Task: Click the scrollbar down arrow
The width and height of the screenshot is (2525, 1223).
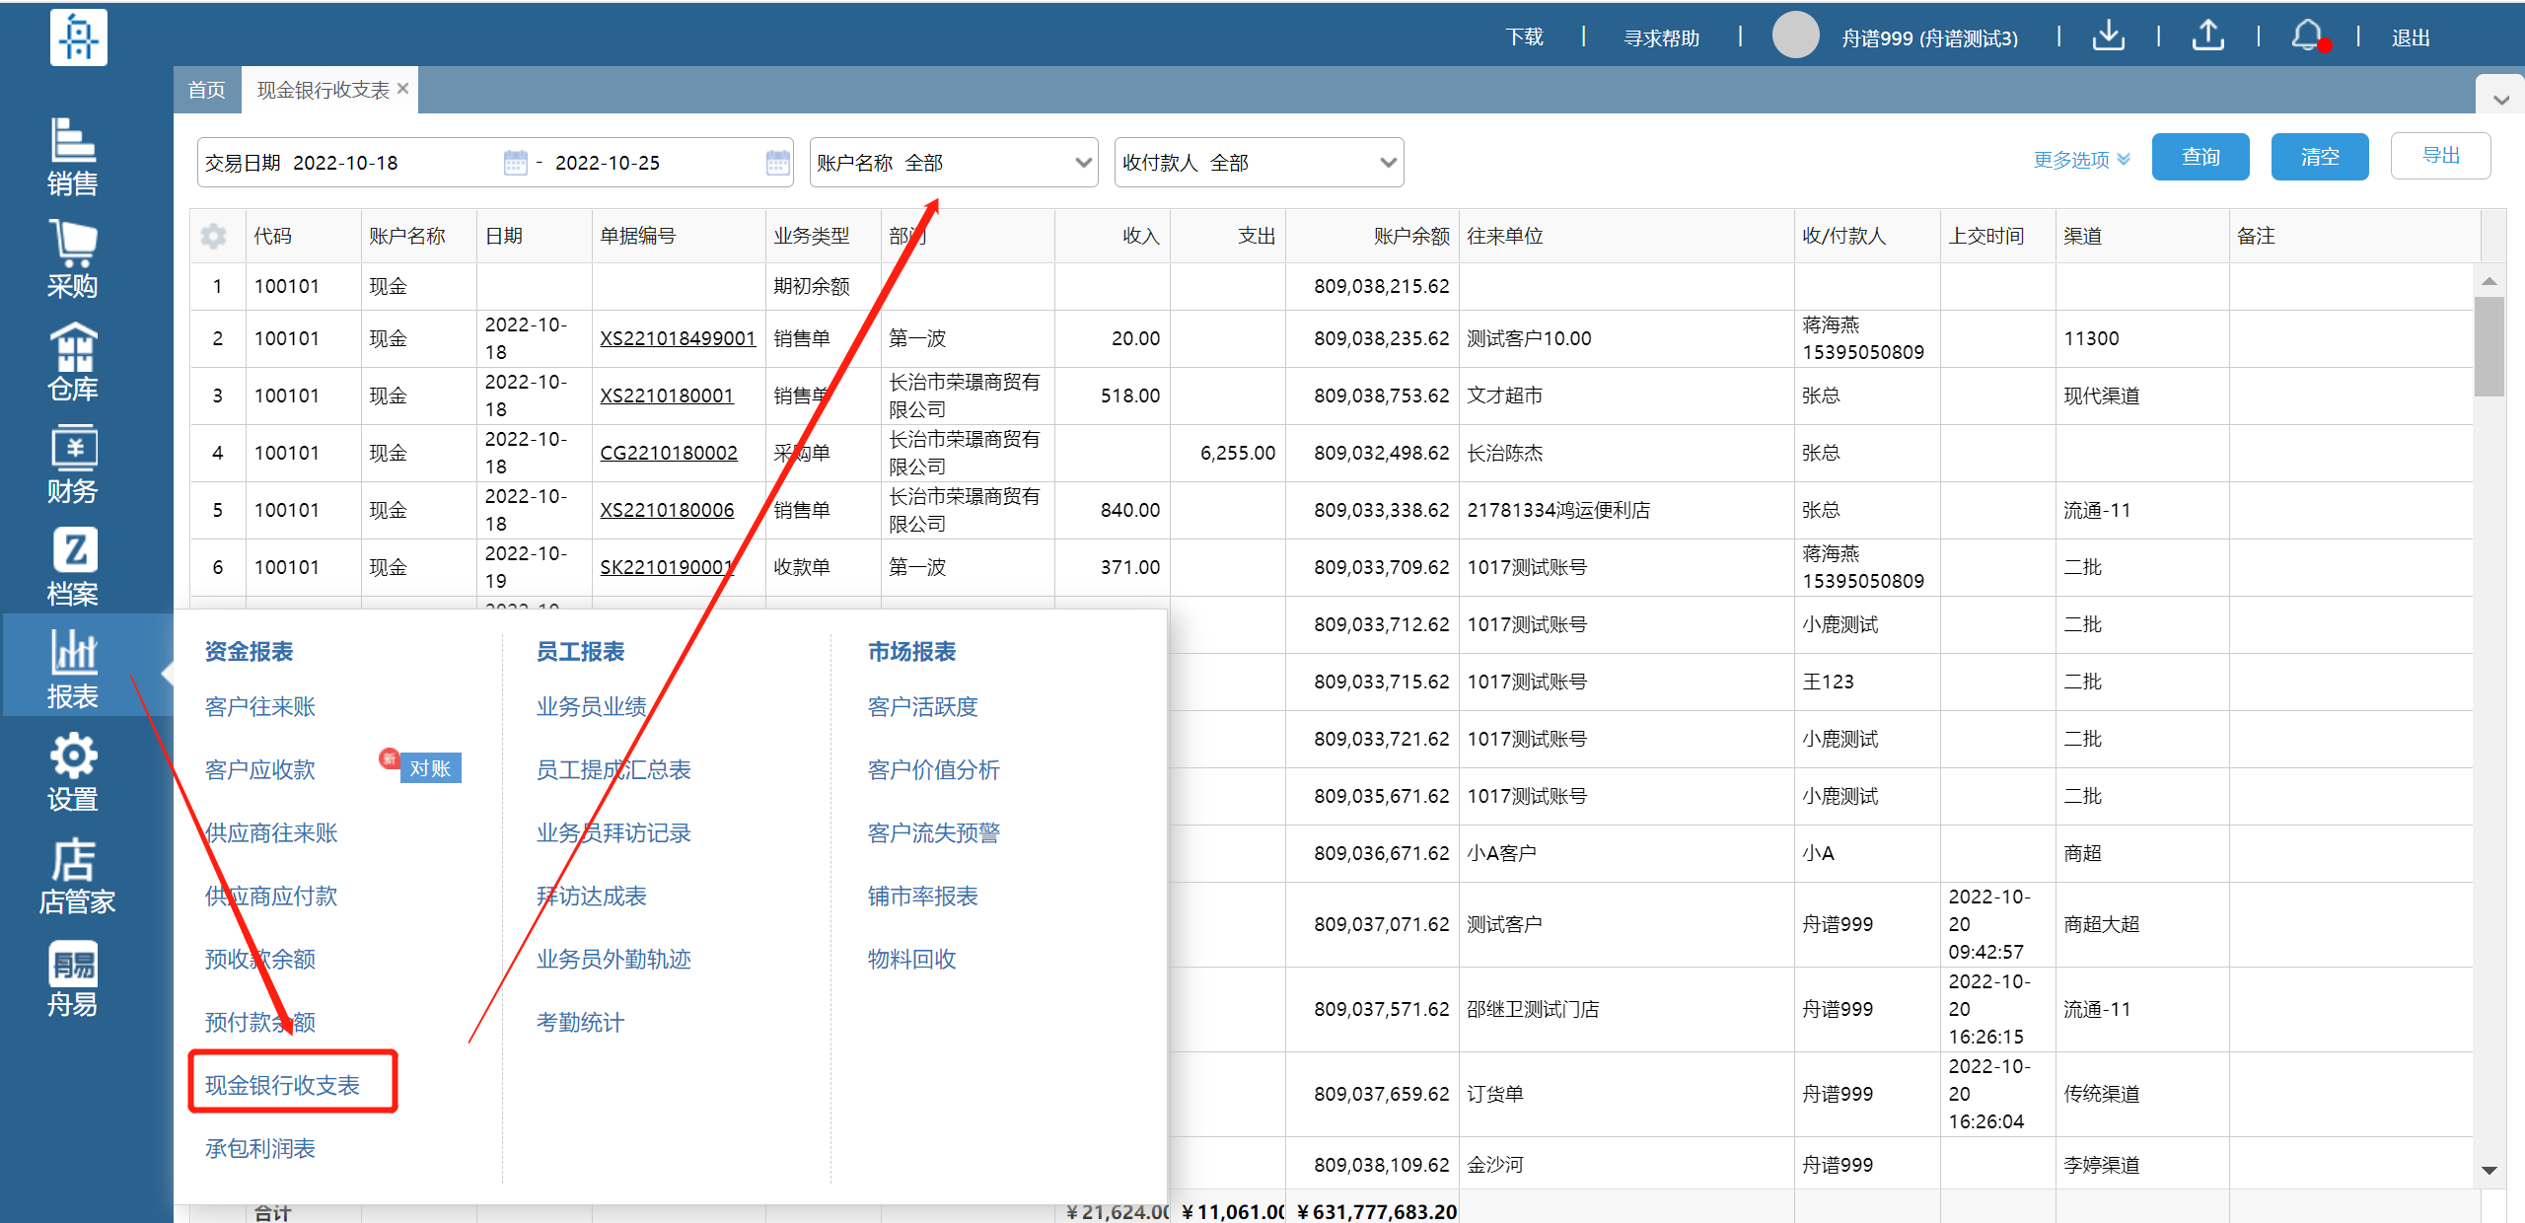Action: 2489,1170
